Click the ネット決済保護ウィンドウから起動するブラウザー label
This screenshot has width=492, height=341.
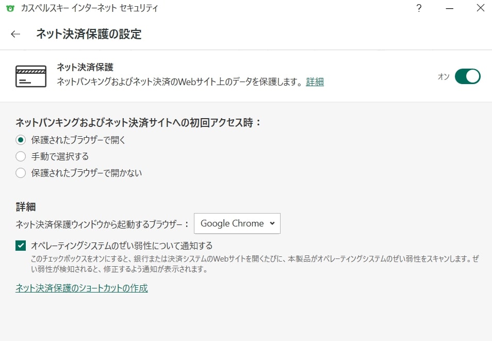[103, 224]
